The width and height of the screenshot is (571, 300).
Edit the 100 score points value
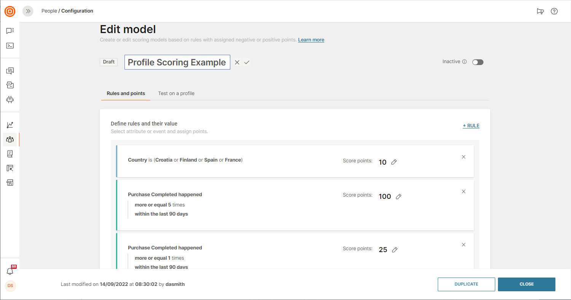[x=399, y=197]
